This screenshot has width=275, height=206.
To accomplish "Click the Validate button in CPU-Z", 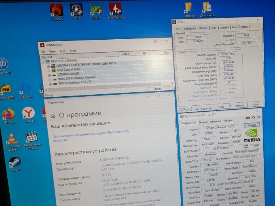I will [239, 105].
